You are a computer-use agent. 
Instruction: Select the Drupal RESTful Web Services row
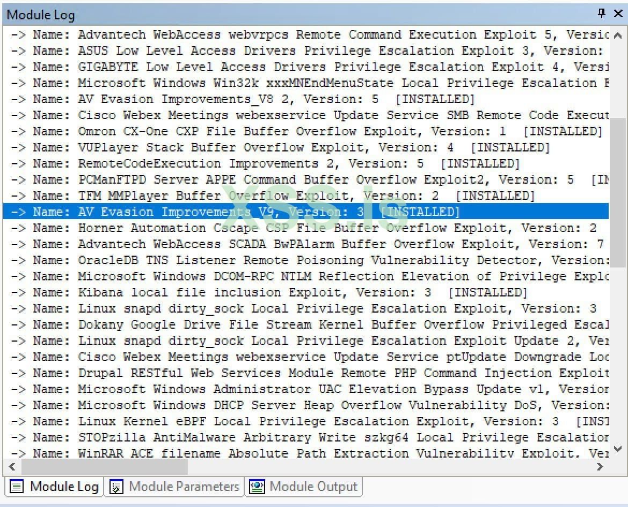(x=306, y=373)
